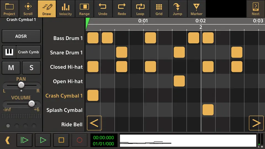This screenshot has height=149, width=265.
Task: Open the Project menu
Action: 9,9
